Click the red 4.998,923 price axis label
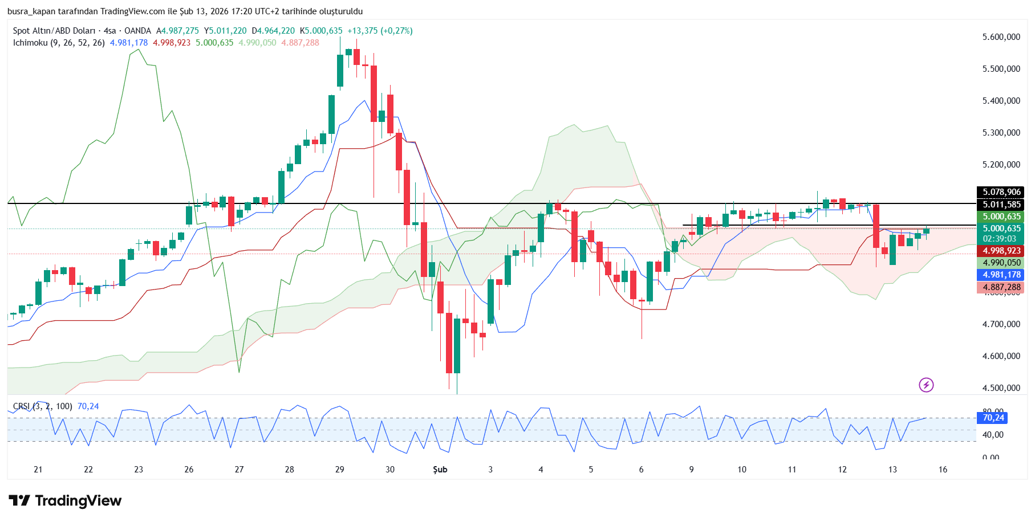This screenshot has width=1035, height=522. [1001, 251]
